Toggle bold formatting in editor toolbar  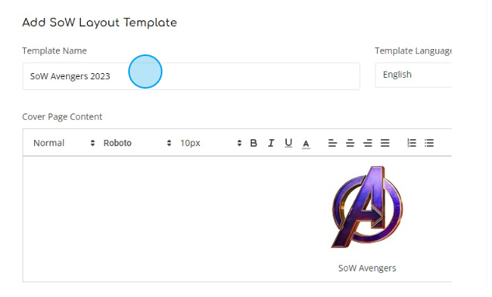pyautogui.click(x=253, y=143)
